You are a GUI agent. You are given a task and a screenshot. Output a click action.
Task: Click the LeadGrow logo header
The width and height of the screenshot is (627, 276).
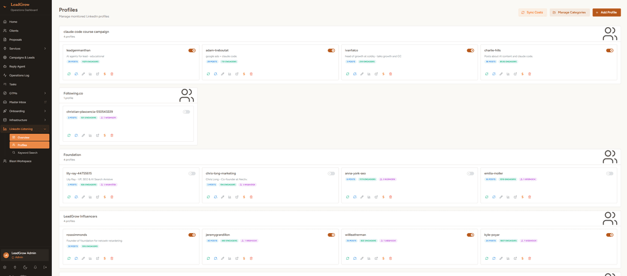click(x=20, y=7)
